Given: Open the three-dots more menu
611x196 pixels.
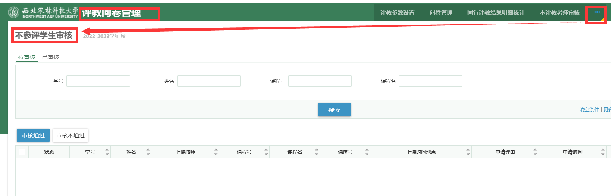Looking at the screenshot, I should click(x=597, y=12).
